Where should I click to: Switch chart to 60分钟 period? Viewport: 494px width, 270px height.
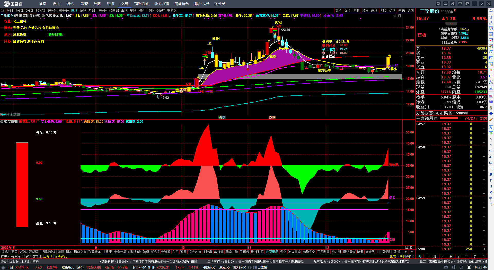(x=64, y=11)
